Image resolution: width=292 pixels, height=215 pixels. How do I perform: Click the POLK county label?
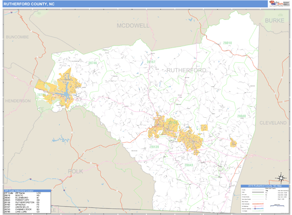[75, 171]
